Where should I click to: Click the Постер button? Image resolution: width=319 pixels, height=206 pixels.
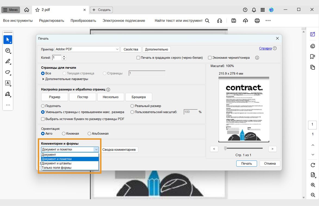(x=83, y=97)
